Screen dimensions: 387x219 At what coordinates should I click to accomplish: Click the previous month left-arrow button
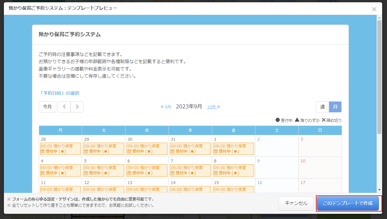coord(64,107)
